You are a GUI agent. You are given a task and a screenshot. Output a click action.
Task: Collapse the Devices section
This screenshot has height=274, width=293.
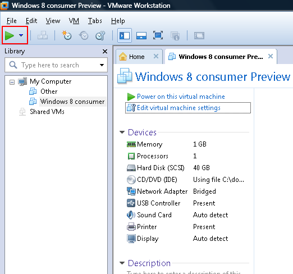point(122,133)
